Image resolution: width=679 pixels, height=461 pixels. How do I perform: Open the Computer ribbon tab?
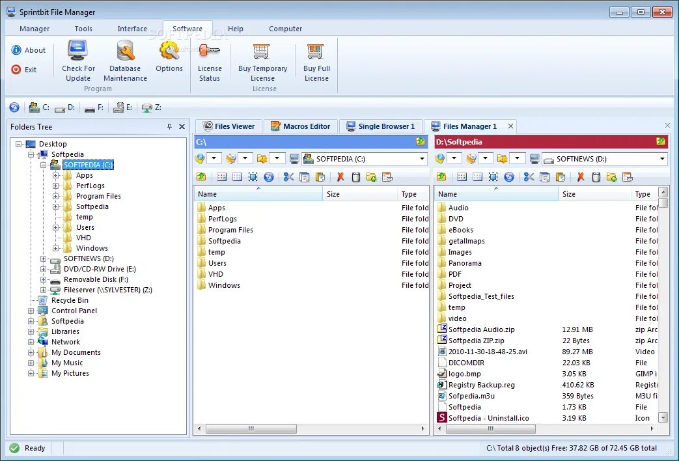(285, 29)
